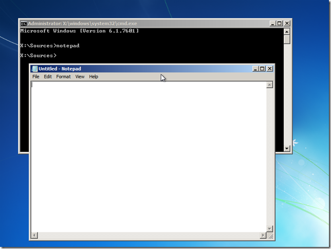331x249 pixels.
Task: Click the Untitled - Notepad title bar
Action: click(152, 69)
